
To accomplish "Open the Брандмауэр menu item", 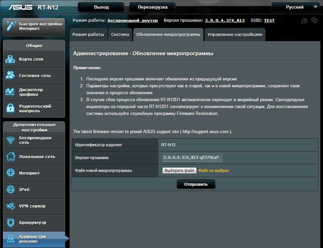I will (34, 223).
